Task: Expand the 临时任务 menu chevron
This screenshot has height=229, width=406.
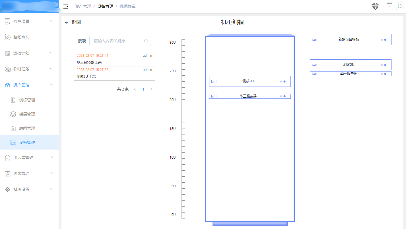Action: pos(51,69)
